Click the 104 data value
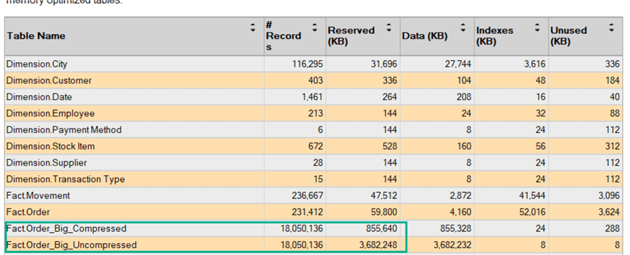The width and height of the screenshot is (630, 255). (x=463, y=80)
